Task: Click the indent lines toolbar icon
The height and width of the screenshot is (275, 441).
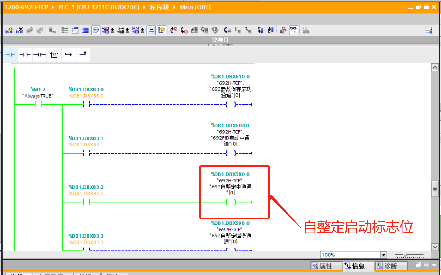Action: tap(238, 30)
